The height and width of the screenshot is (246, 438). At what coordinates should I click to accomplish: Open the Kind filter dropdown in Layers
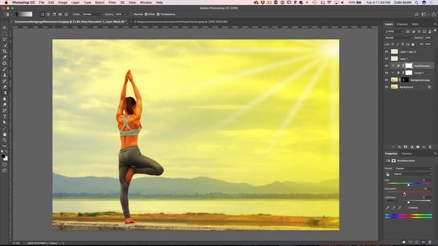[394, 31]
